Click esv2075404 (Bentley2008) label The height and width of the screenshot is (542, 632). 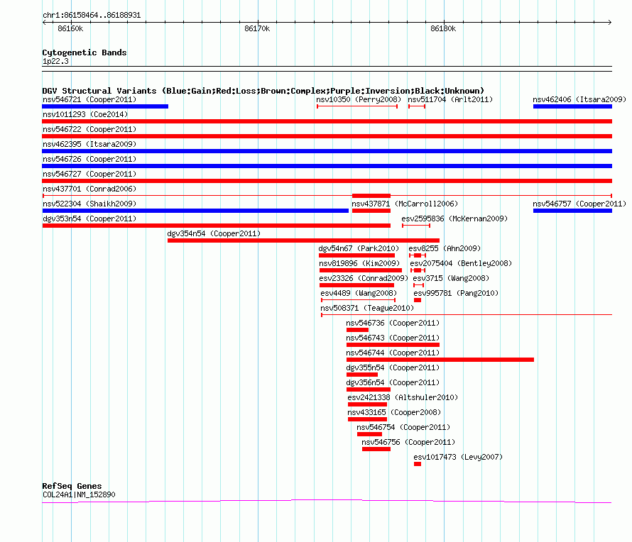461,263
